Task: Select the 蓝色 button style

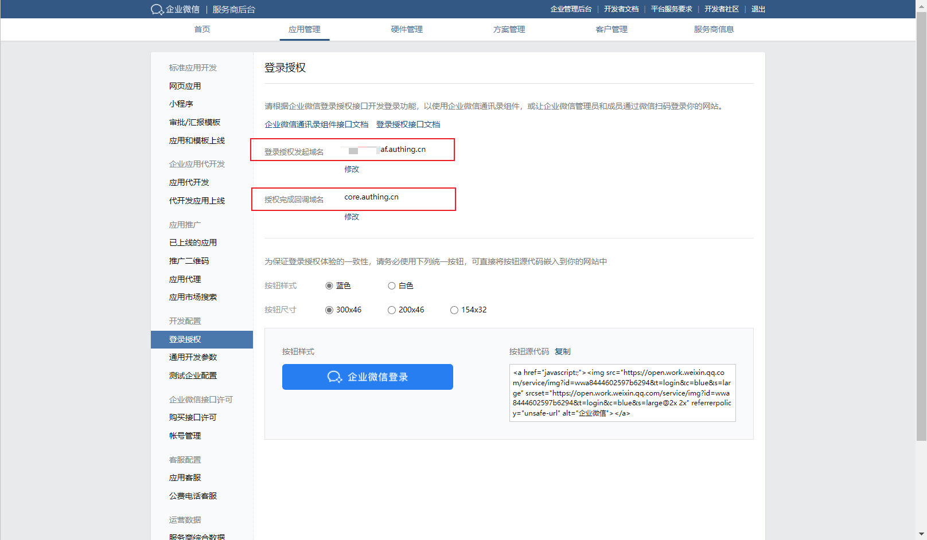Action: click(x=329, y=285)
